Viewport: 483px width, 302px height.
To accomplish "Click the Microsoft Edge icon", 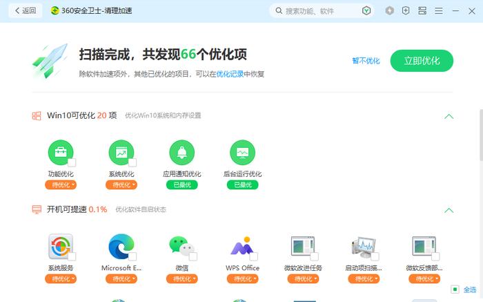I will tap(121, 246).
